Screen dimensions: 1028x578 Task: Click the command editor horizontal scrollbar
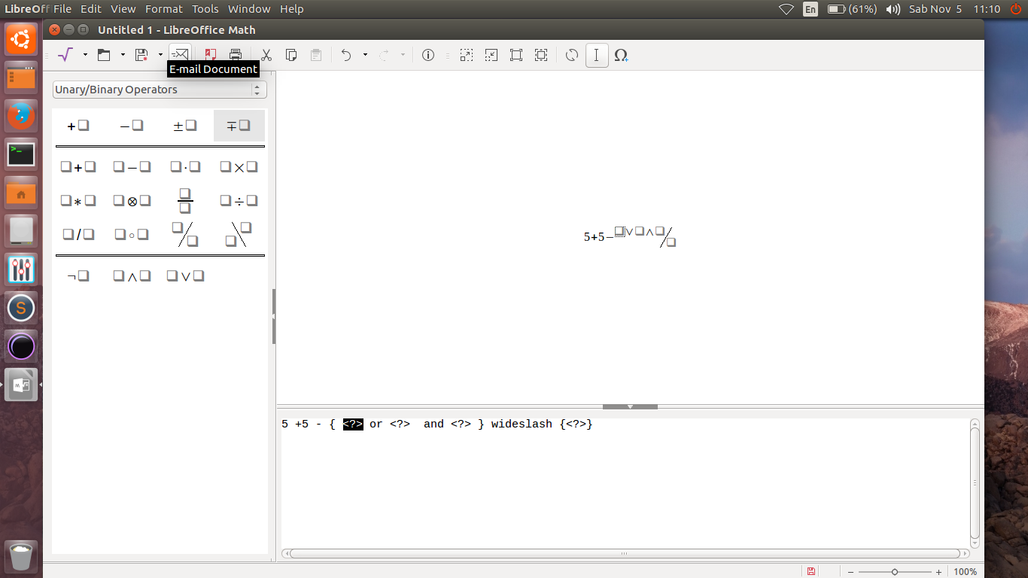click(625, 554)
